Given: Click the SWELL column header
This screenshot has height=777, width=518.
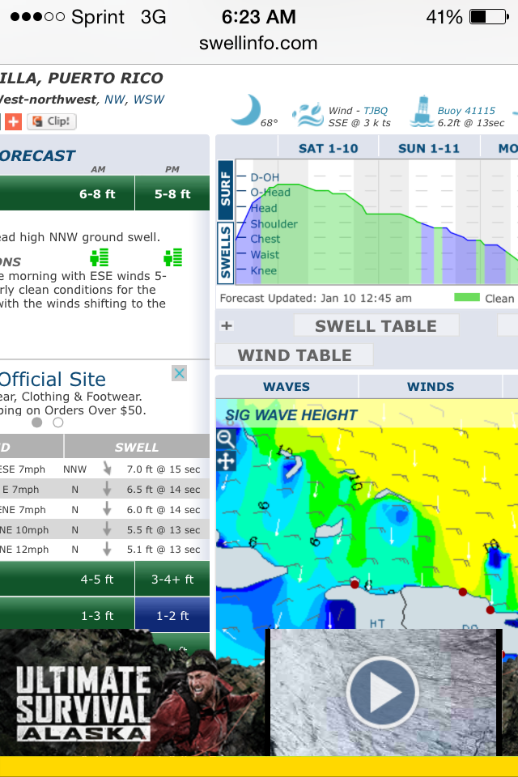Looking at the screenshot, I should pyautogui.click(x=137, y=447).
